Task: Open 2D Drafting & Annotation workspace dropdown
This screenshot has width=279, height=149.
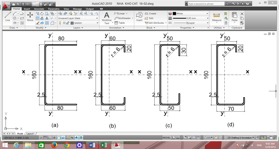Action: [239, 138]
